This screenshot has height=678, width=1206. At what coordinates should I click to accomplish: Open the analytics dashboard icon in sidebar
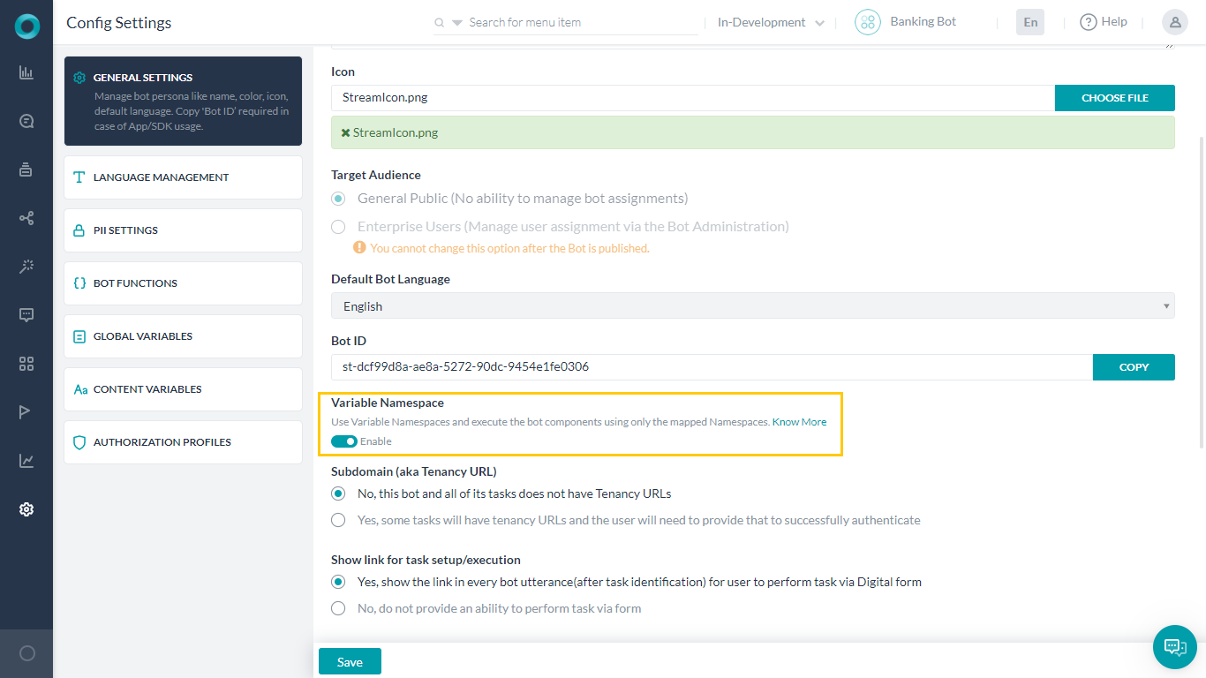26,72
